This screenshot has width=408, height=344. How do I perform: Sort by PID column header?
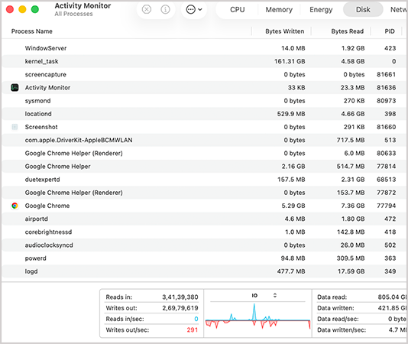click(x=390, y=31)
